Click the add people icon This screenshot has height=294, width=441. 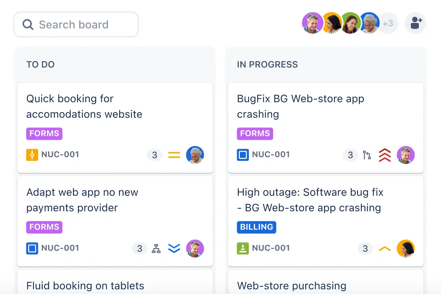click(x=415, y=23)
